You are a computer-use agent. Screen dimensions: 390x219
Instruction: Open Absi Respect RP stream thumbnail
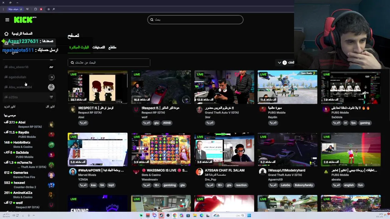(97, 87)
